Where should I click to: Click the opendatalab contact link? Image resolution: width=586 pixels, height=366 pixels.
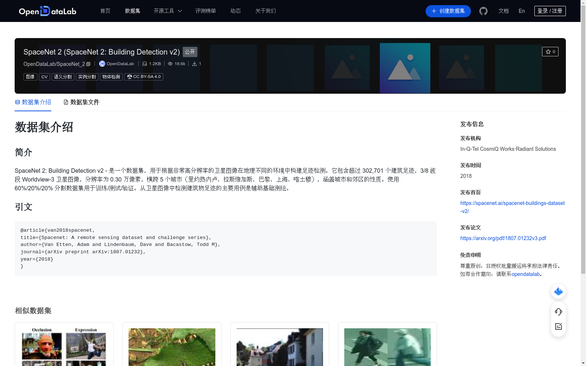click(526, 274)
